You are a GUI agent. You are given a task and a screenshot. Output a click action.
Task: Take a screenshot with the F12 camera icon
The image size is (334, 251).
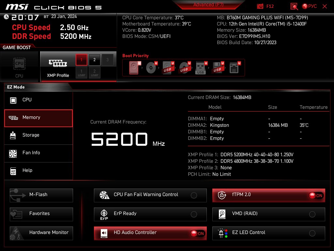[x=260, y=6]
